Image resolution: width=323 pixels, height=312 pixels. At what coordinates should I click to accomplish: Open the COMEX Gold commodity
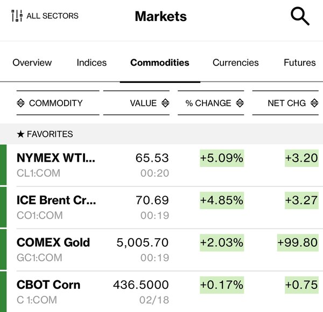(53, 242)
